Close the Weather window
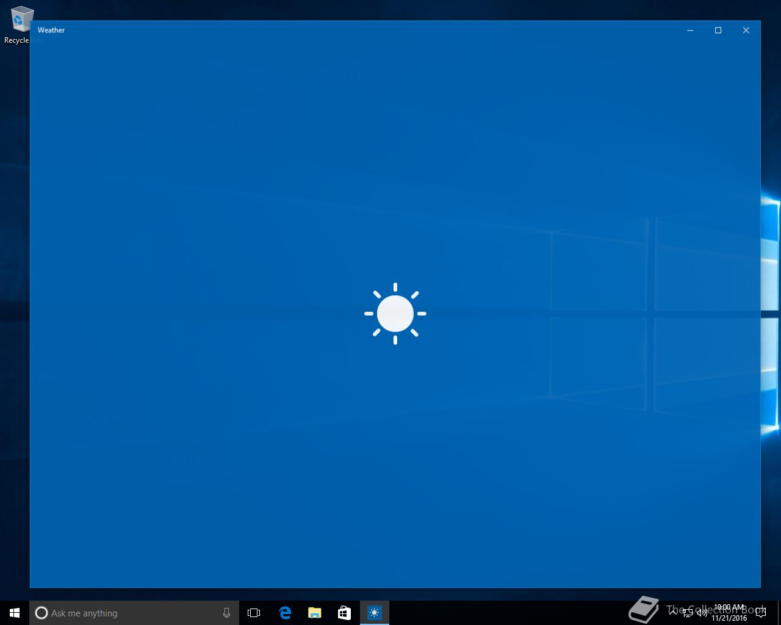Image resolution: width=781 pixels, height=625 pixels. (x=746, y=30)
